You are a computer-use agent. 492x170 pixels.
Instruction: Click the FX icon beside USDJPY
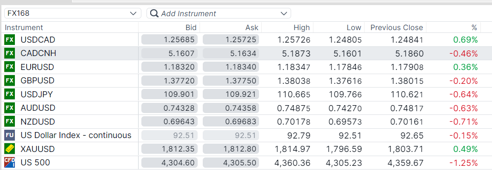(9, 94)
